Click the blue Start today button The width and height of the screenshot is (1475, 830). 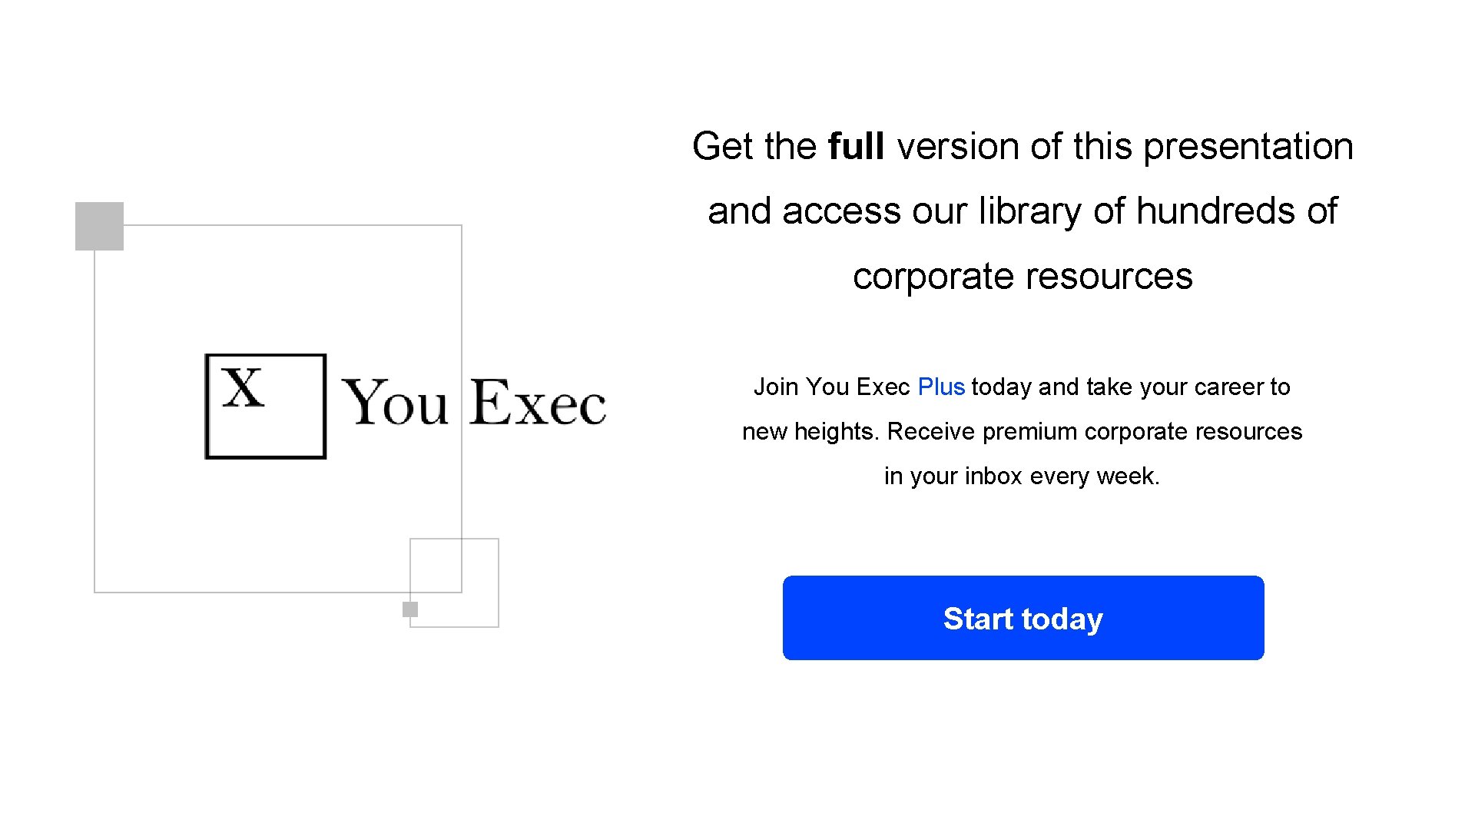click(x=1023, y=618)
